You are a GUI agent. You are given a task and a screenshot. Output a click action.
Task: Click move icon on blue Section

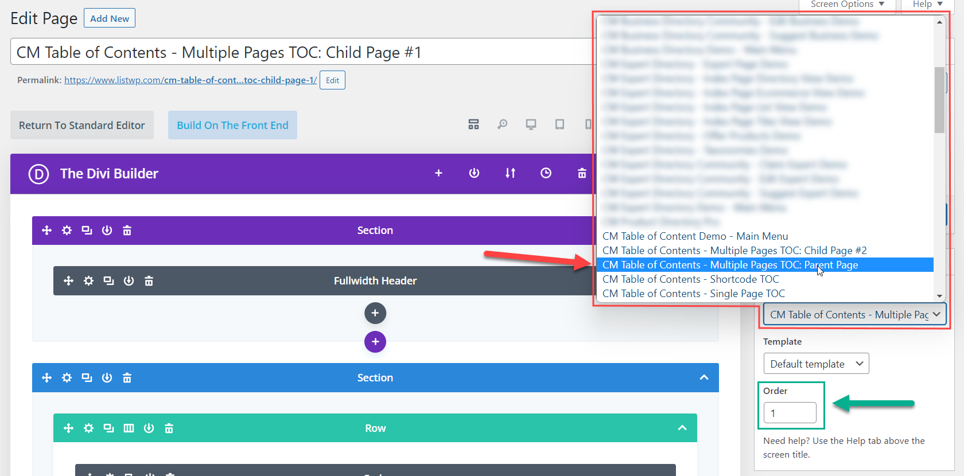point(47,378)
